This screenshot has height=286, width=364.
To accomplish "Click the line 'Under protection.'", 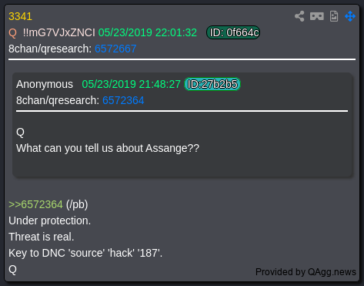I will click(50, 220).
